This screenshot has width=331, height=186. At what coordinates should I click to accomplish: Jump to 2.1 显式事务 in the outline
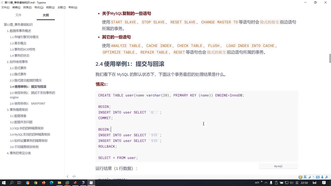(x=18, y=68)
